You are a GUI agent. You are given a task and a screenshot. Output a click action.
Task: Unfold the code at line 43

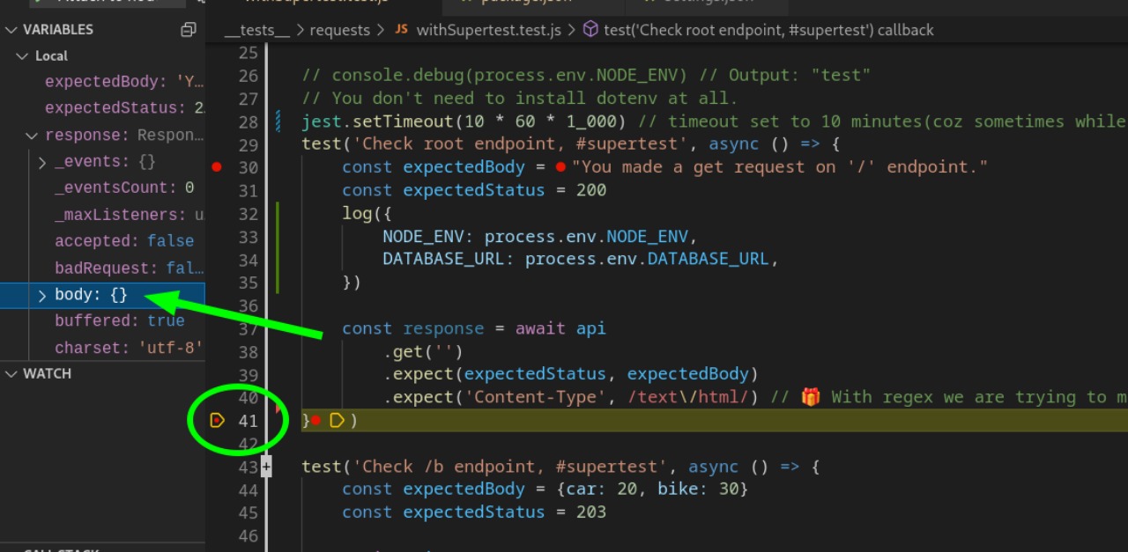click(x=266, y=467)
